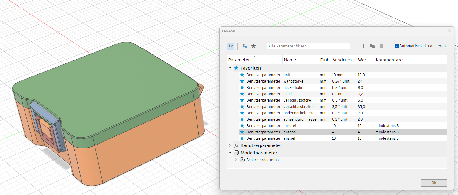
Task: Sort by the Name column header
Action: (290, 60)
